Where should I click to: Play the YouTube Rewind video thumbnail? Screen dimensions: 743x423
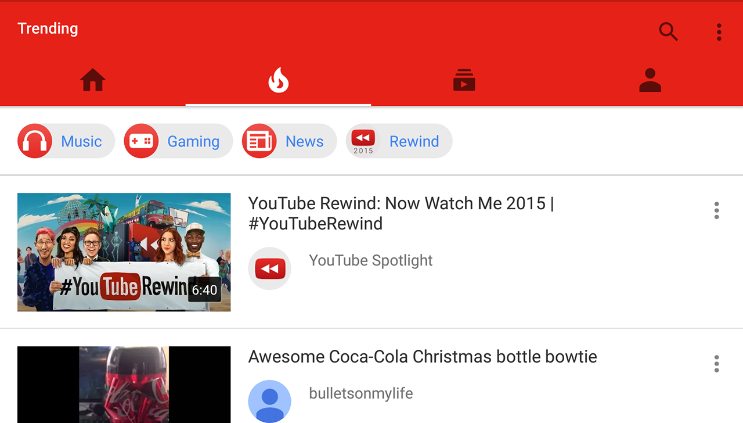(124, 252)
